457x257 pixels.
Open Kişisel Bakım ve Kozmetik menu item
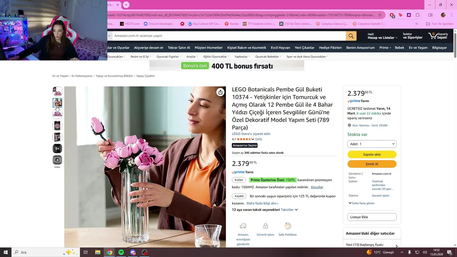coord(247,47)
